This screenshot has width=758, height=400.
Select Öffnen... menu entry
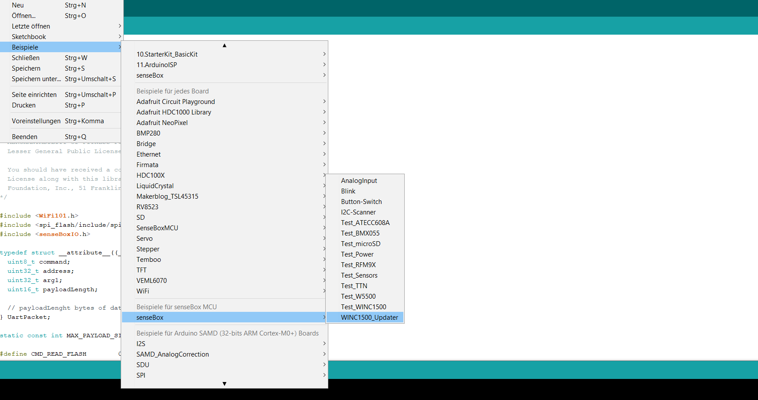[61, 16]
